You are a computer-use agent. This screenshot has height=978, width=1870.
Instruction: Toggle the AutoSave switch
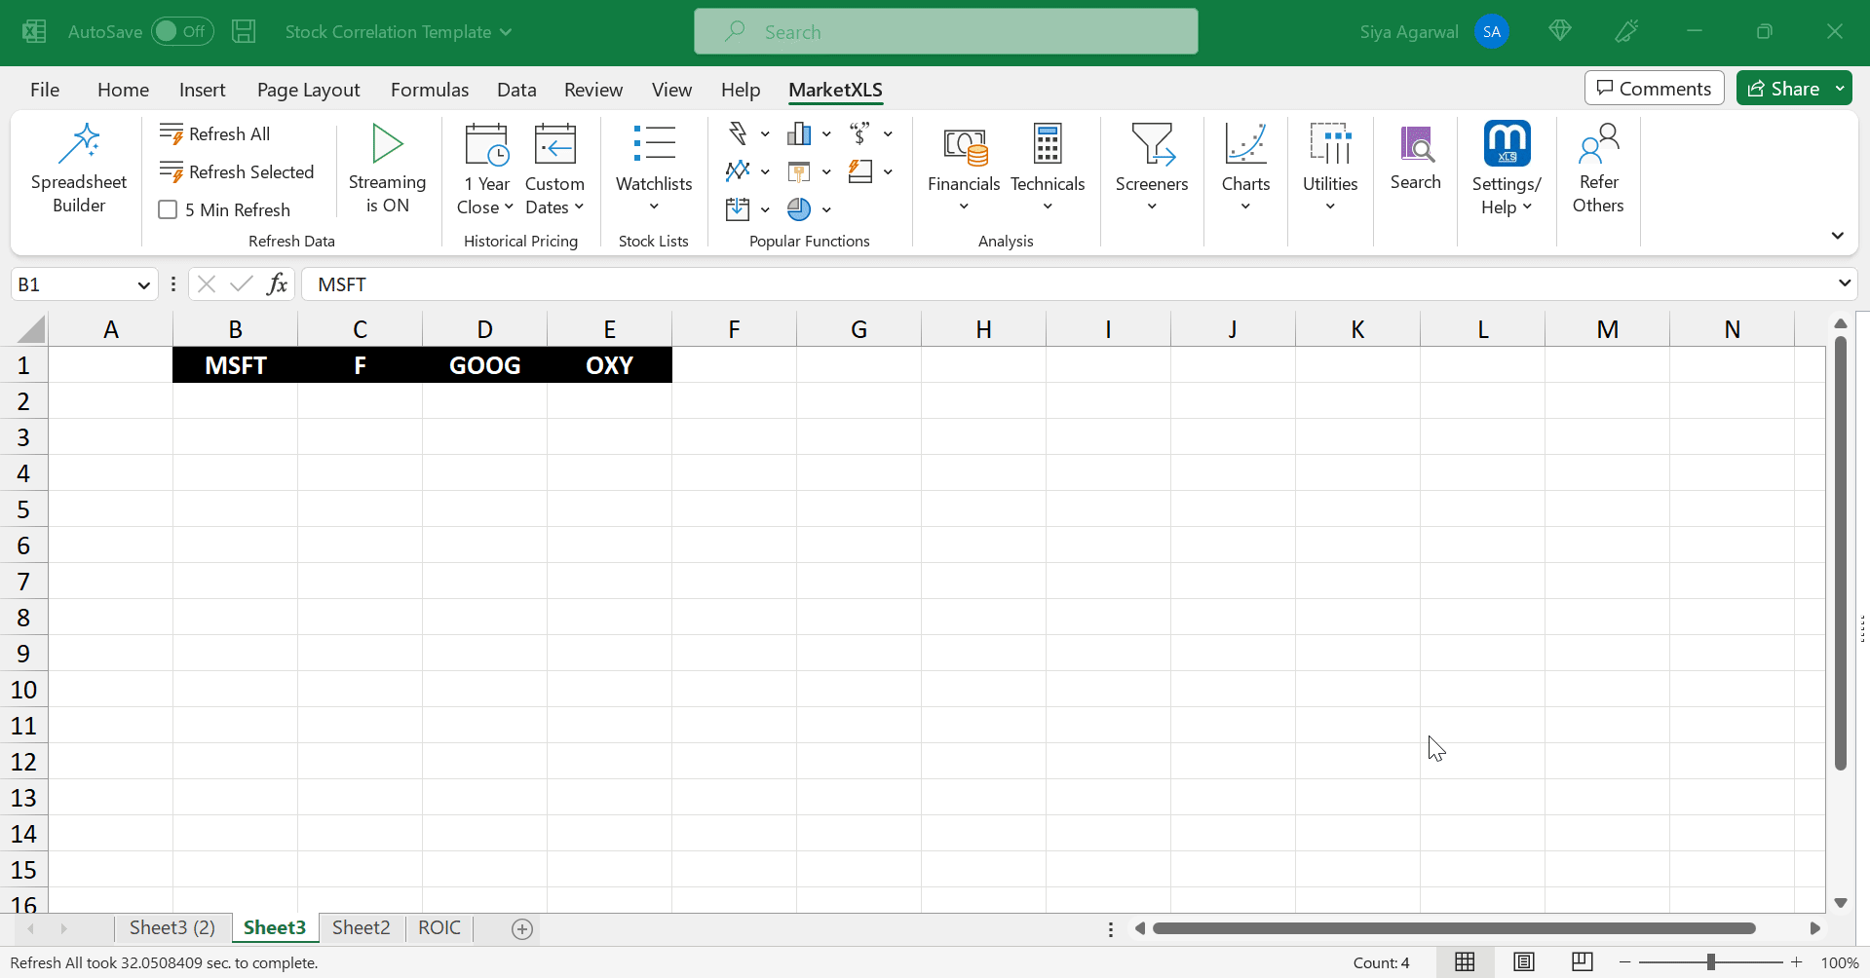(181, 31)
